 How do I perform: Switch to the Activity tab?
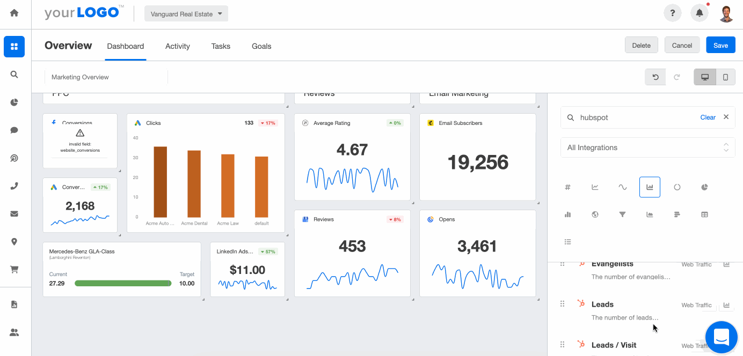[177, 46]
